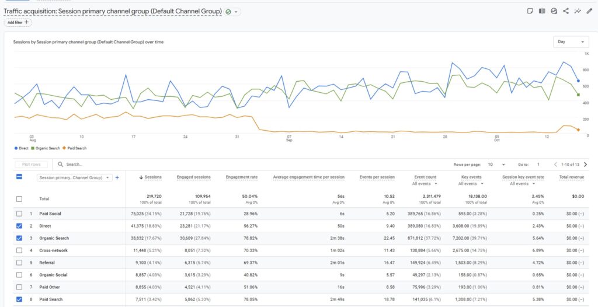Click the pencil icon to customize report
The height and width of the screenshot is (307, 598).
(589, 11)
